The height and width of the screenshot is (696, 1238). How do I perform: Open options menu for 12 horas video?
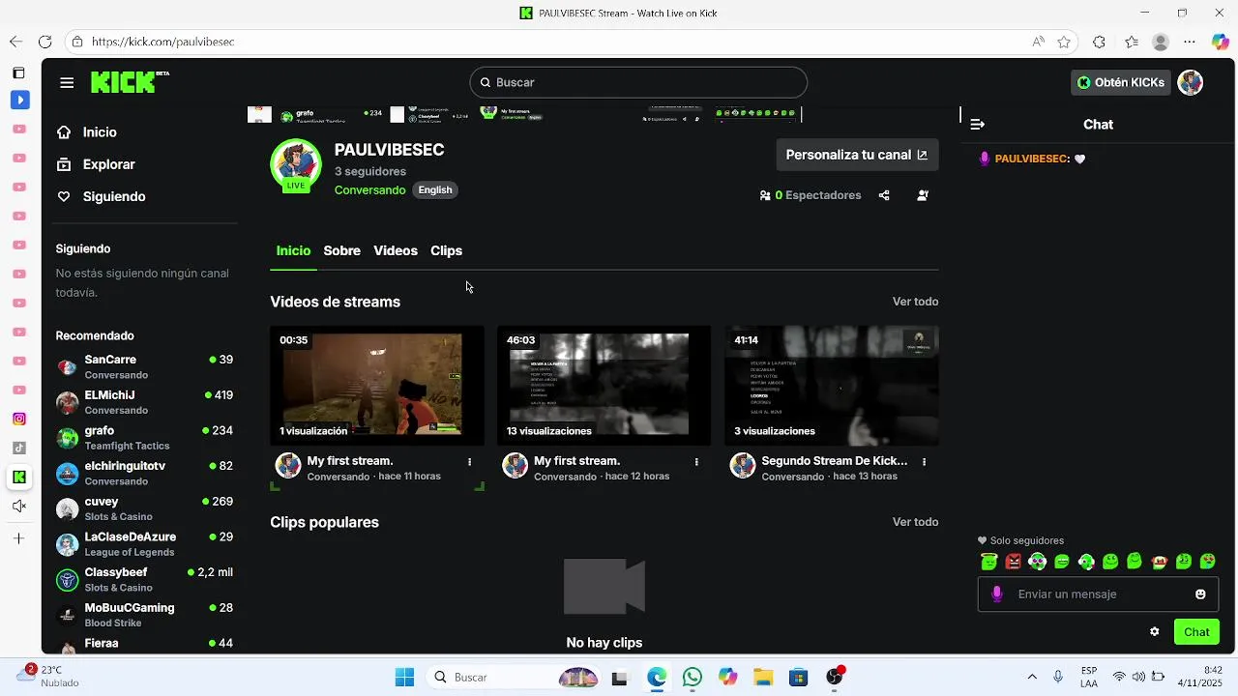point(696,462)
